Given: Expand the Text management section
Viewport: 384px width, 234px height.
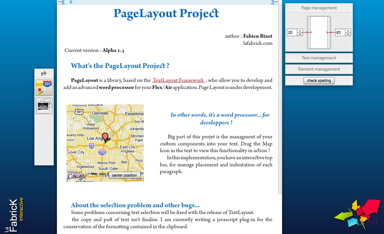Looking at the screenshot, I should tap(319, 58).
